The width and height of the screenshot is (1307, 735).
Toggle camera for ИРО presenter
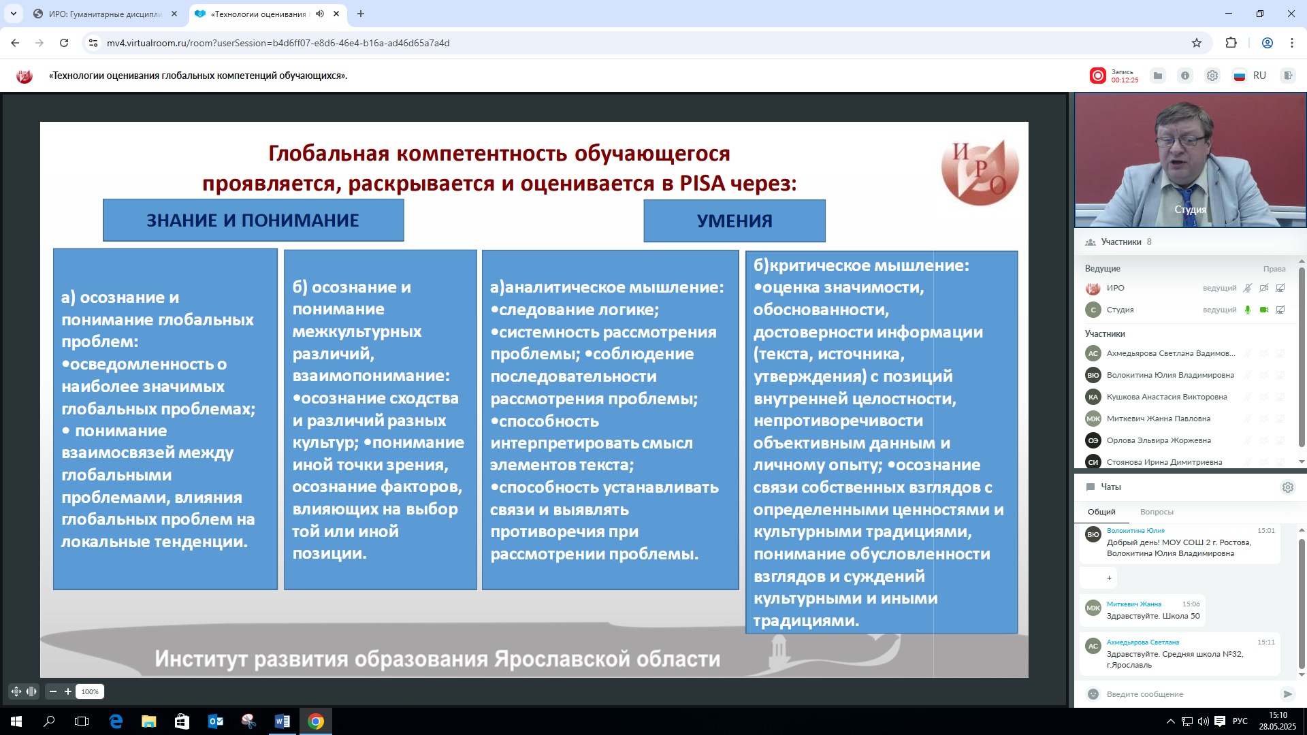[1264, 288]
